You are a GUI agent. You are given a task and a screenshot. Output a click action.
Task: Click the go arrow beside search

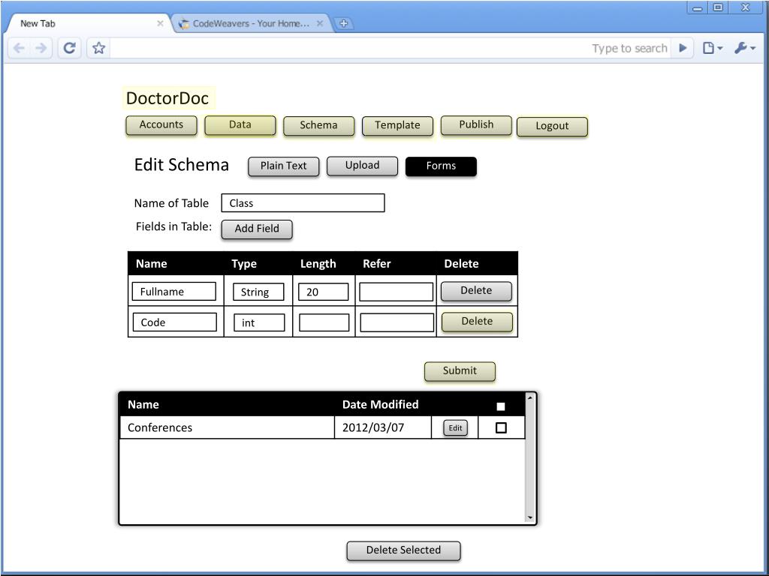pos(683,48)
